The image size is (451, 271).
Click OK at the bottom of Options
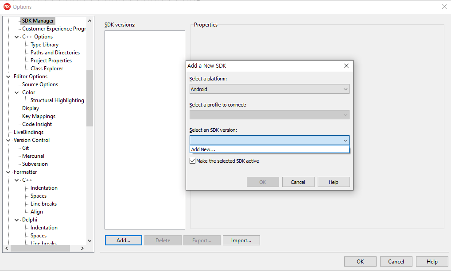point(360,261)
